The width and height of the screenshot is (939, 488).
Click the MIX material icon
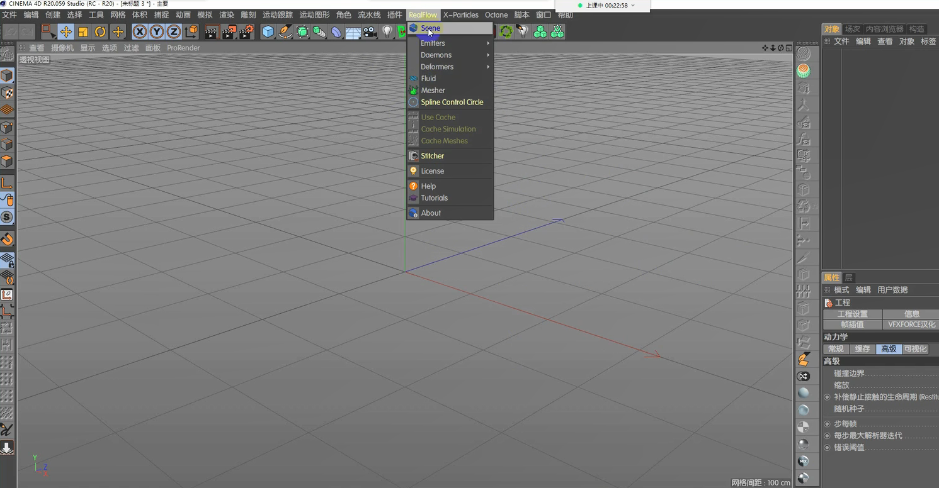pos(804,461)
